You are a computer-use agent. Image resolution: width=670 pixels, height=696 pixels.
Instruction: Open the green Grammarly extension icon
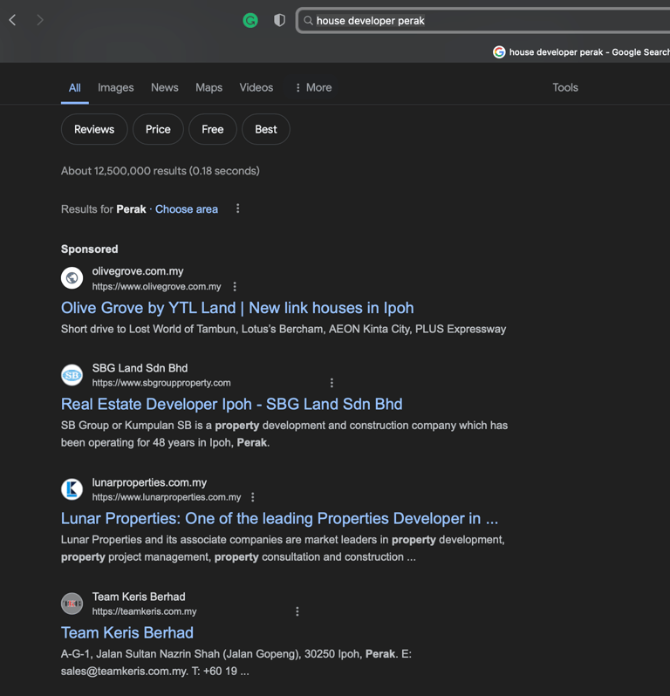coord(250,20)
